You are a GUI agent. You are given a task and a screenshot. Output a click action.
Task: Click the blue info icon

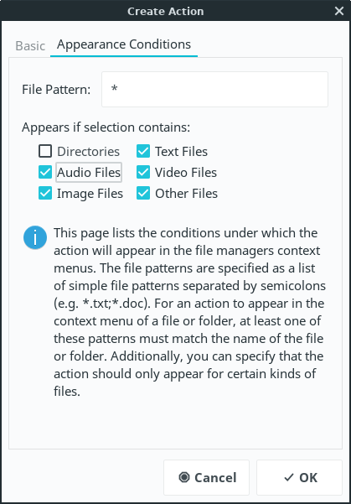click(35, 237)
